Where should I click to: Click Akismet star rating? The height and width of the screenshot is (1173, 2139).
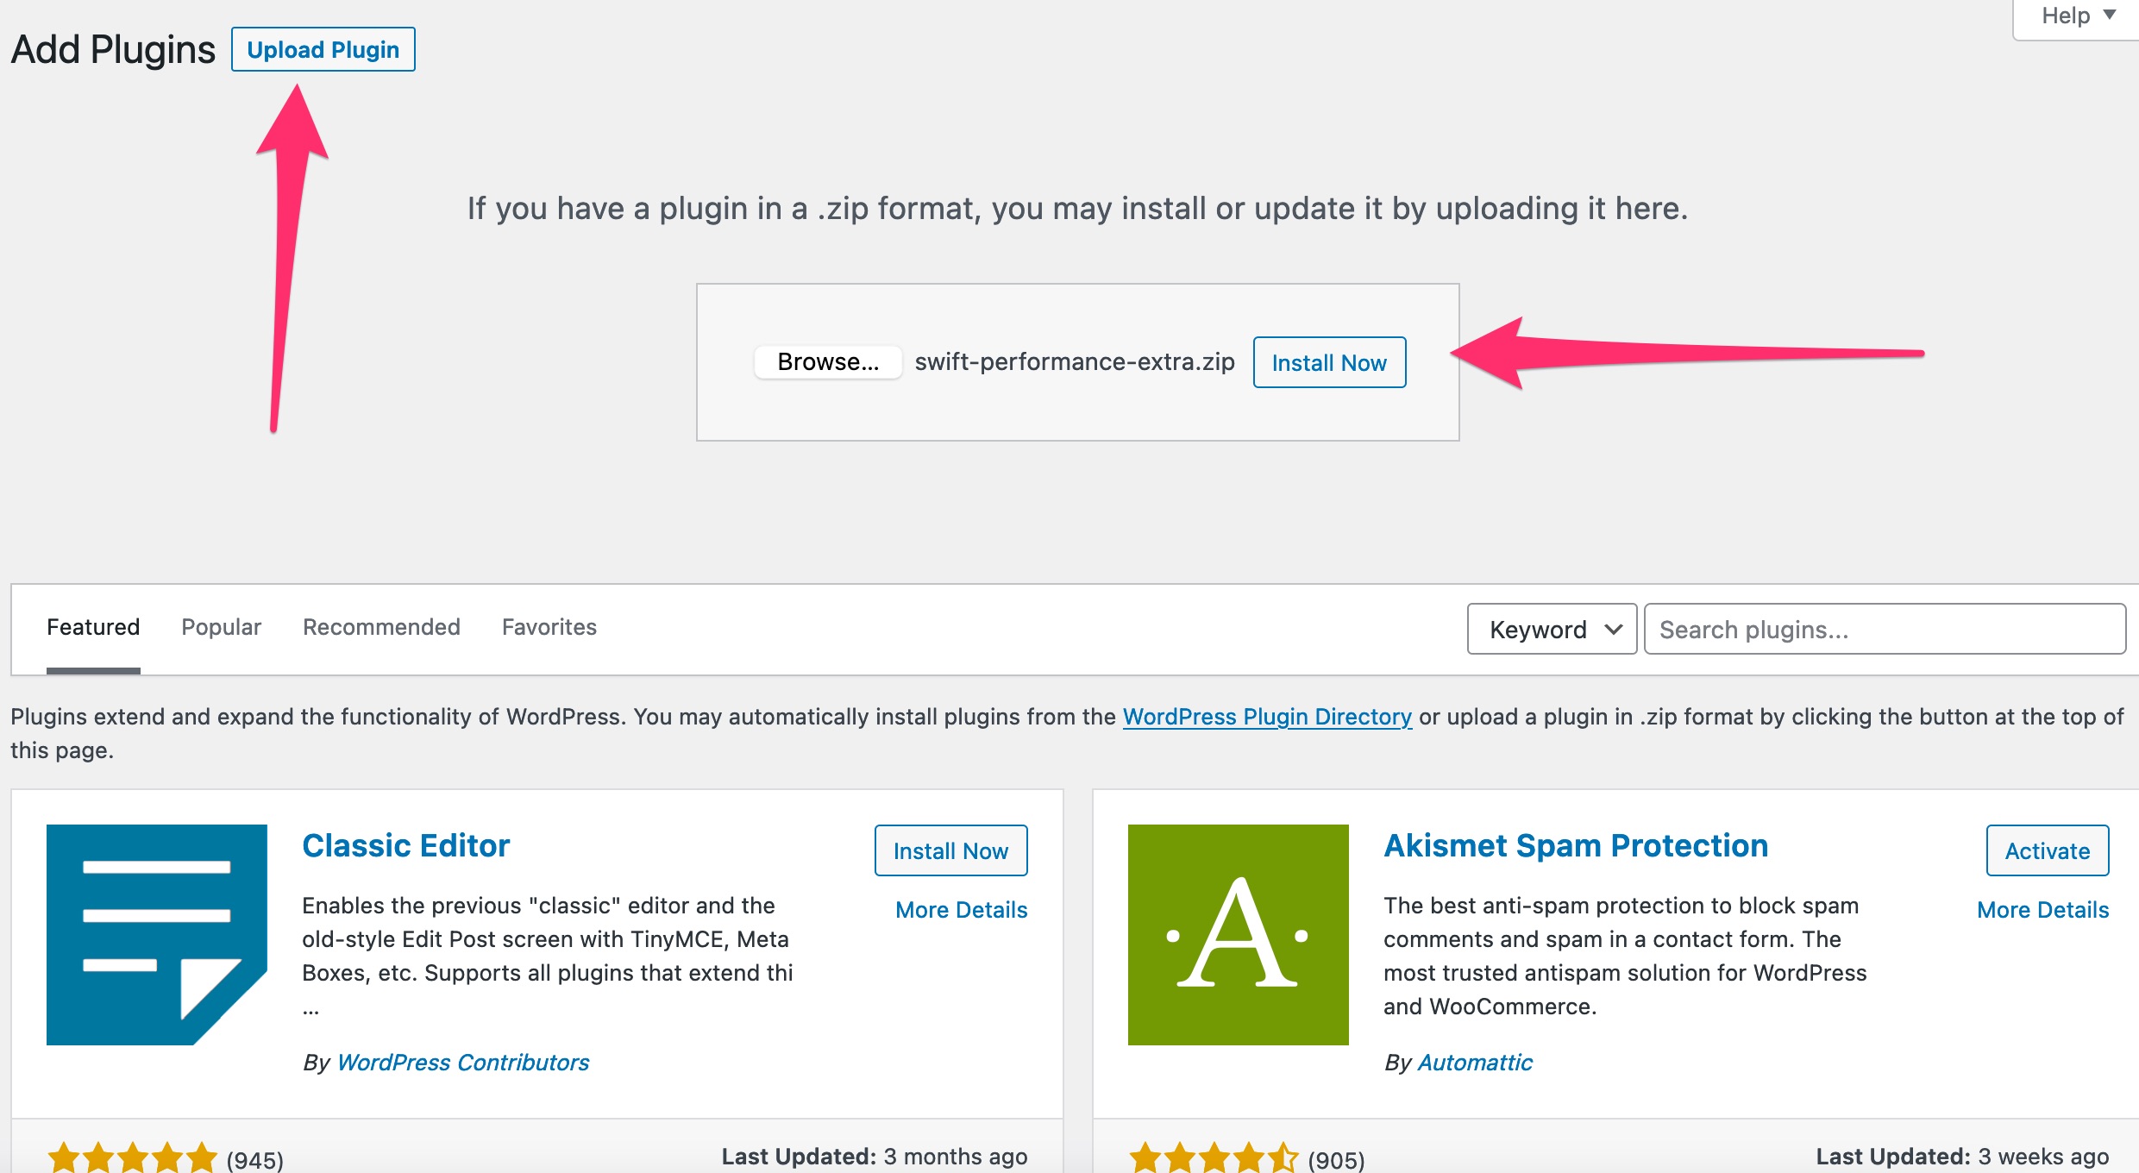[1214, 1157]
